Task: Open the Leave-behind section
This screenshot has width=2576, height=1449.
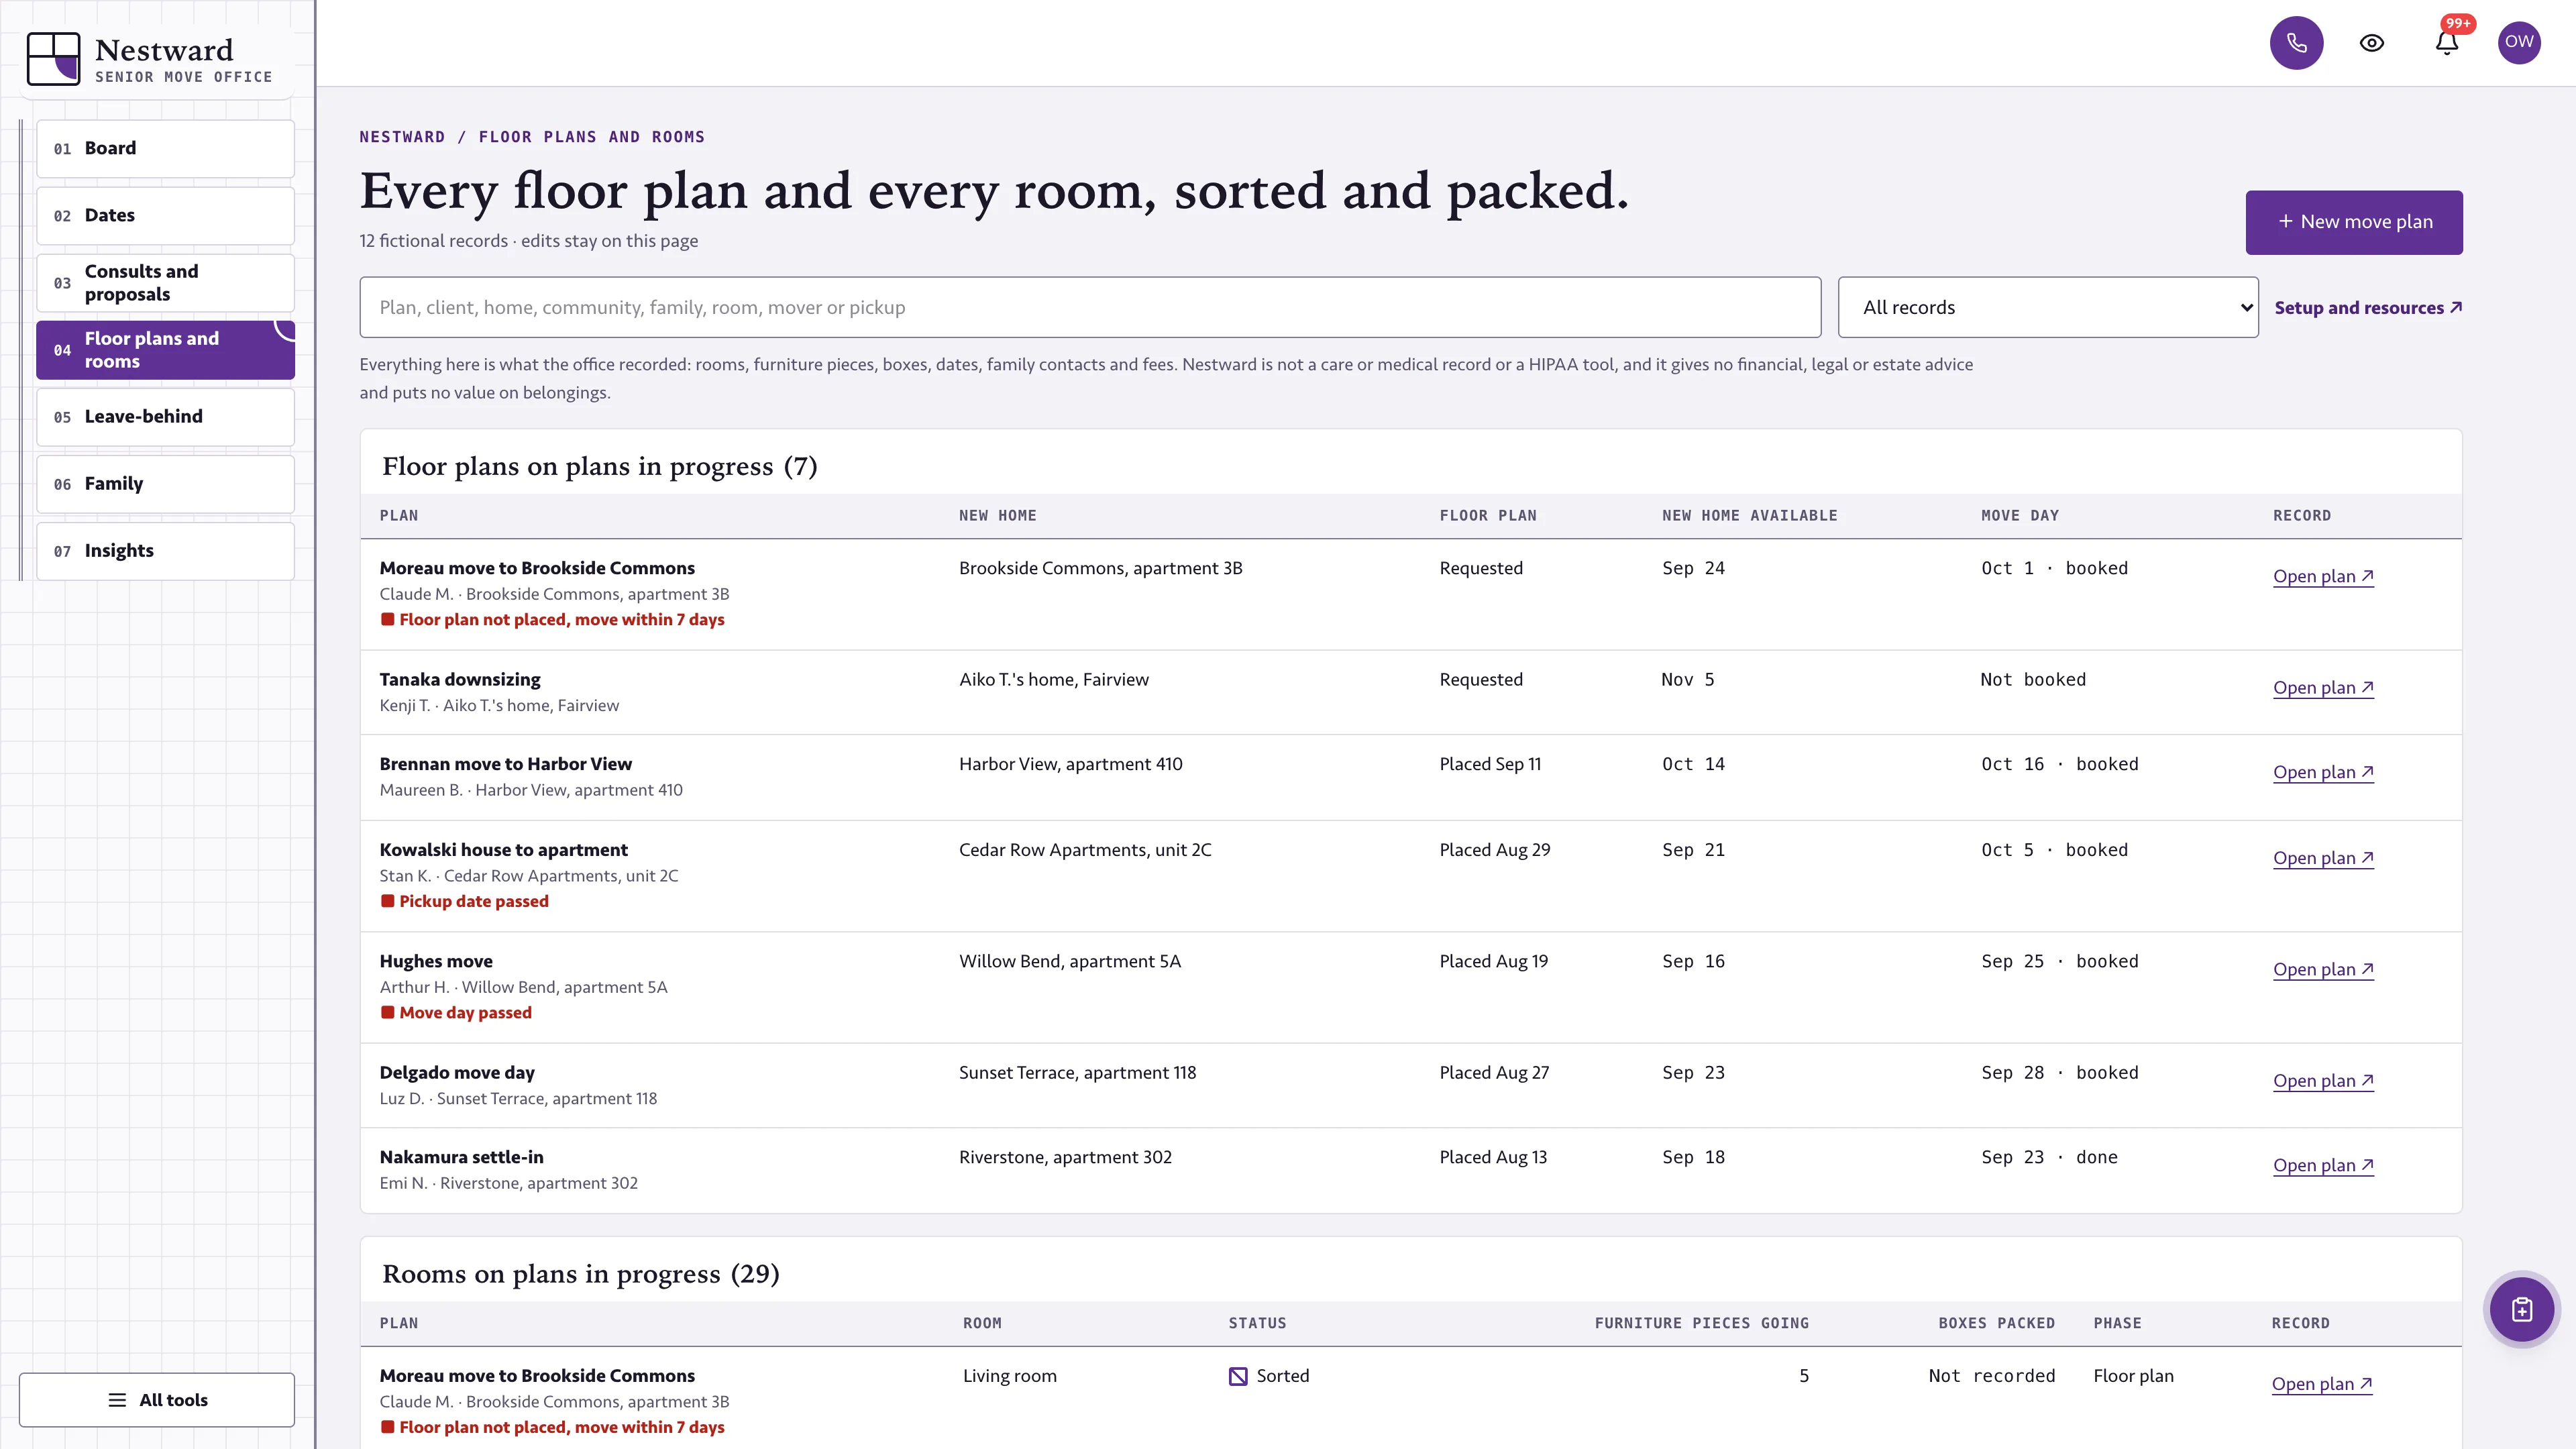Action: click(x=166, y=417)
